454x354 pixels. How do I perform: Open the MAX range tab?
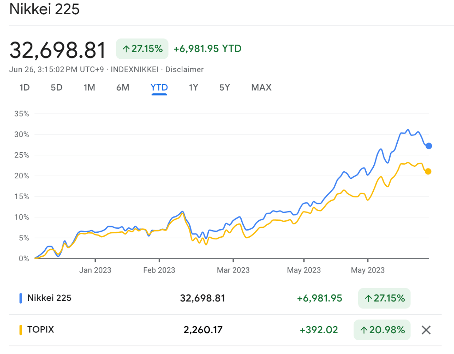click(262, 88)
